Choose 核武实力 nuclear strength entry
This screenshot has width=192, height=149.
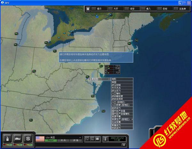click(122, 128)
